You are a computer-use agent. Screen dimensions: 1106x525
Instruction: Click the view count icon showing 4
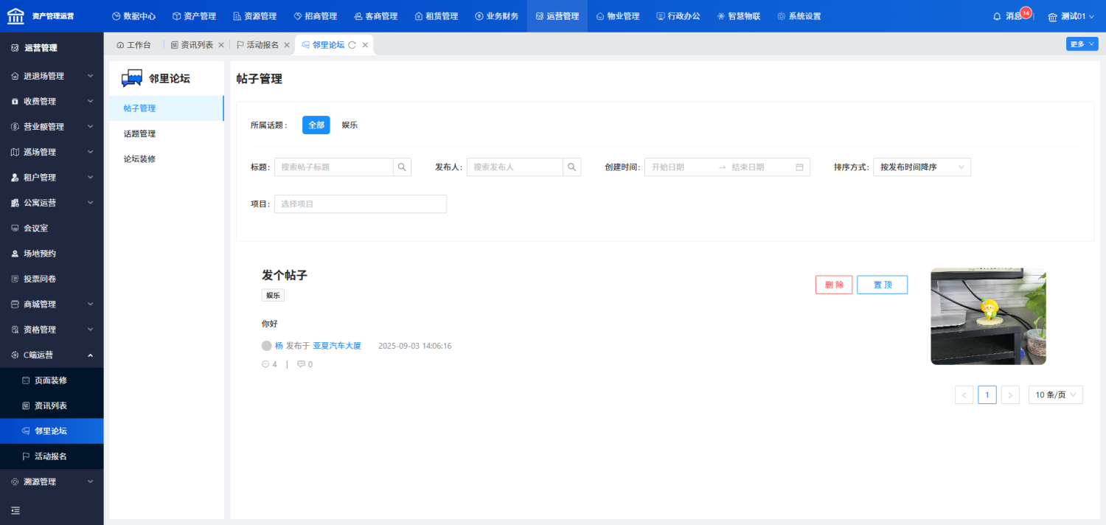coord(265,364)
